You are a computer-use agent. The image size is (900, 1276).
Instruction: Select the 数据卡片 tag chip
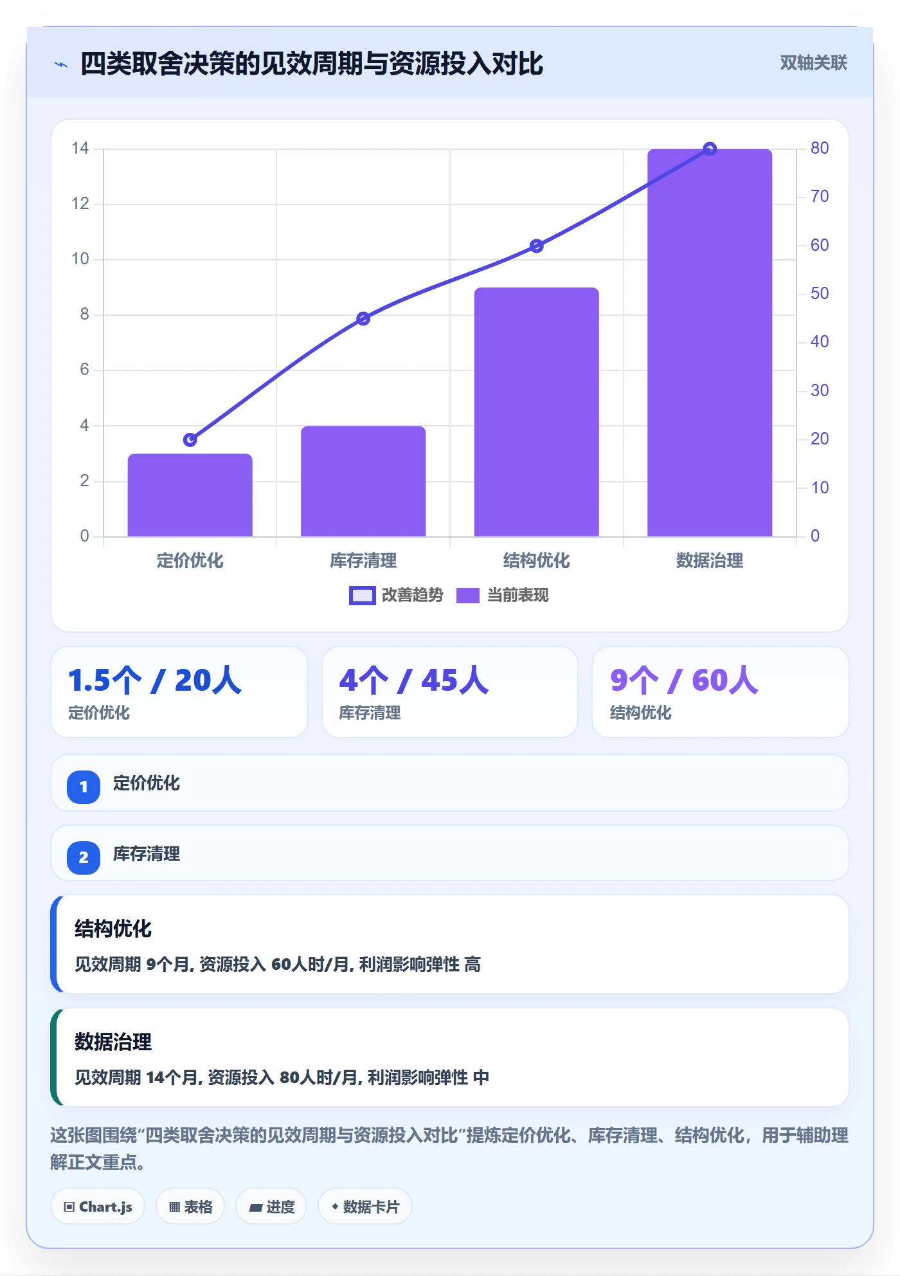[365, 1207]
